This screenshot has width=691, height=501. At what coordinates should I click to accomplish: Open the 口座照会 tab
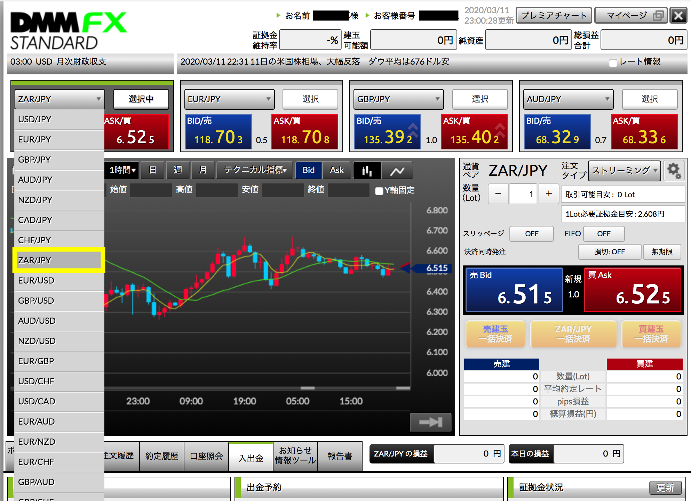click(206, 456)
